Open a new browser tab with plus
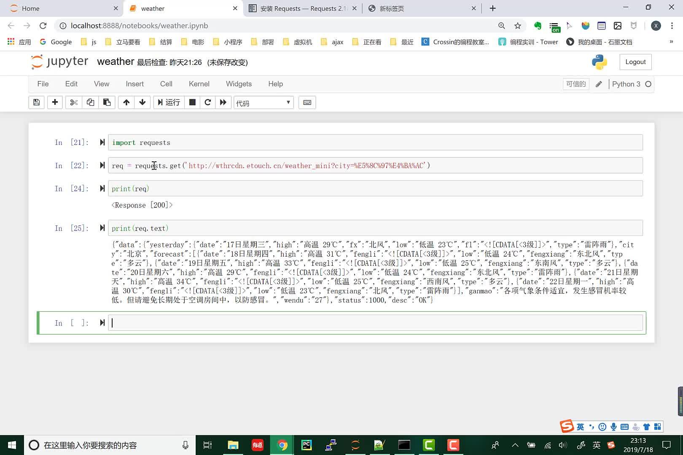683x455 pixels. click(492, 8)
